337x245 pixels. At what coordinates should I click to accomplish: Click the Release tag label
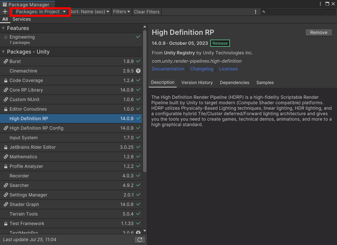pos(220,43)
